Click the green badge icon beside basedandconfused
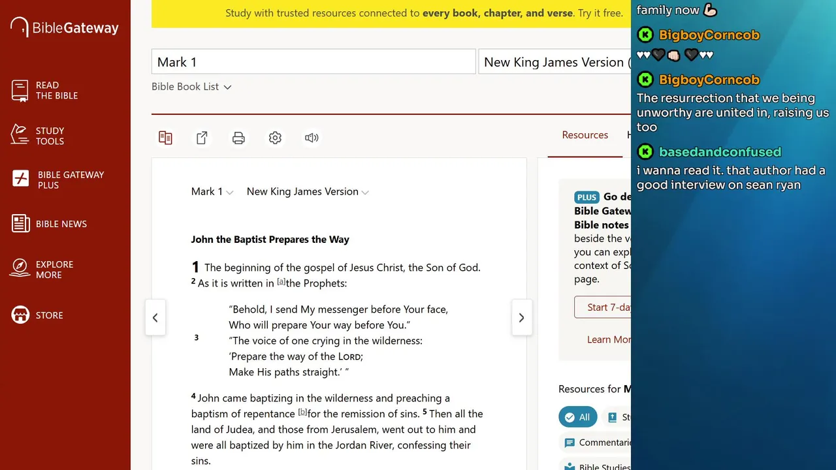Viewport: 836px width, 470px height. [x=645, y=151]
